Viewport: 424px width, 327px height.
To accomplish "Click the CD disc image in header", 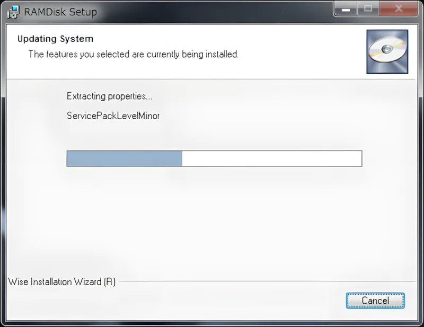I will click(x=387, y=51).
